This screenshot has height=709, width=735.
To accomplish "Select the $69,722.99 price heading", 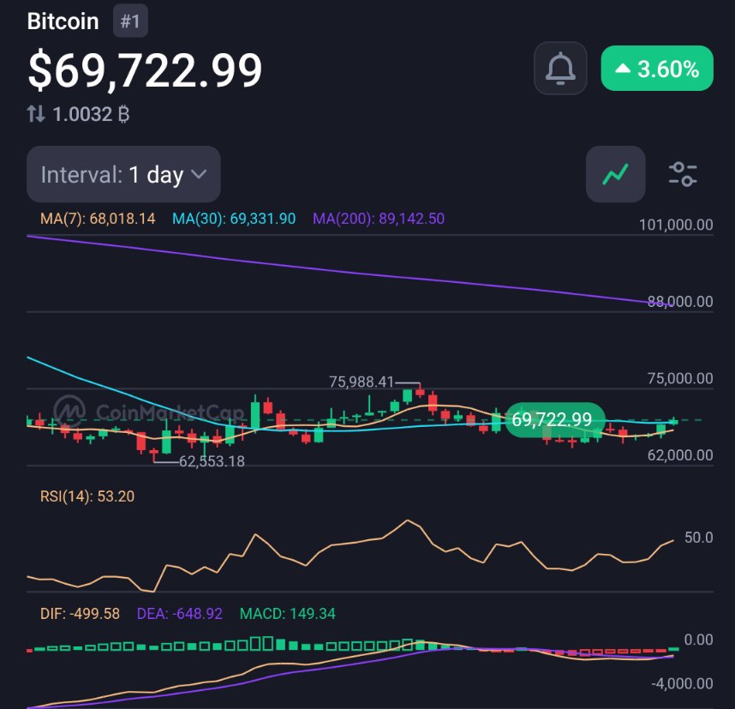I will (x=145, y=70).
